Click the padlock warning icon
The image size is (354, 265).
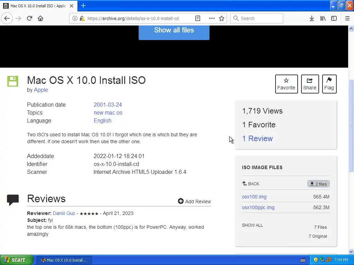point(82,18)
